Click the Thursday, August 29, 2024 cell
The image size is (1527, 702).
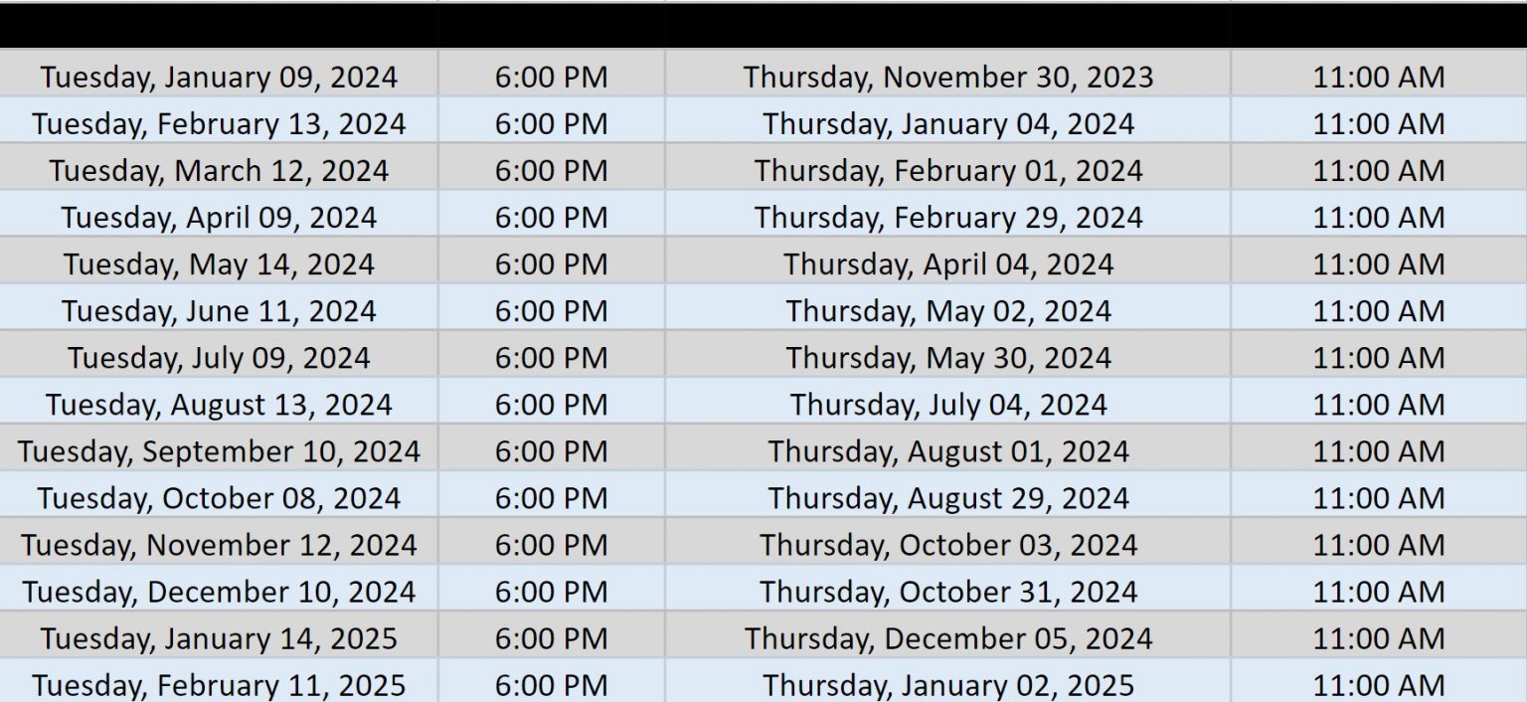pos(947,498)
